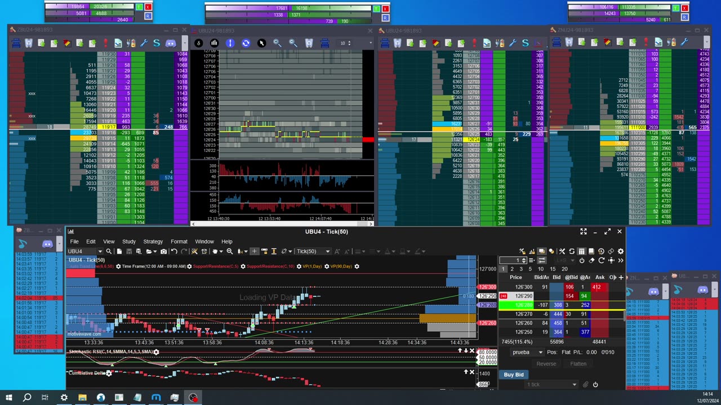Click the delta symbol icon in UBU24 chart toolbar
Screen dimensions: 721x405
[x=198, y=43]
